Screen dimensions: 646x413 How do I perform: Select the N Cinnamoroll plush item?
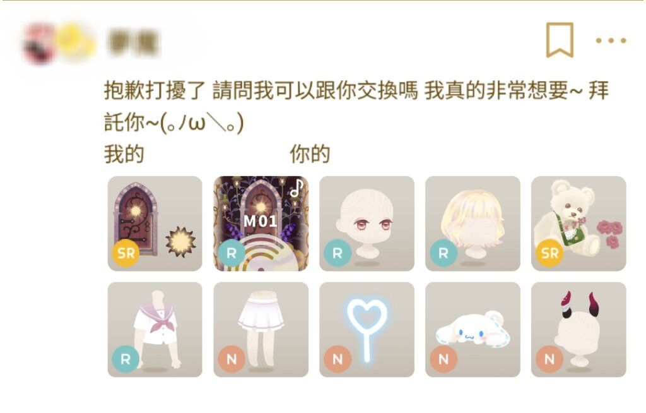pos(473,330)
